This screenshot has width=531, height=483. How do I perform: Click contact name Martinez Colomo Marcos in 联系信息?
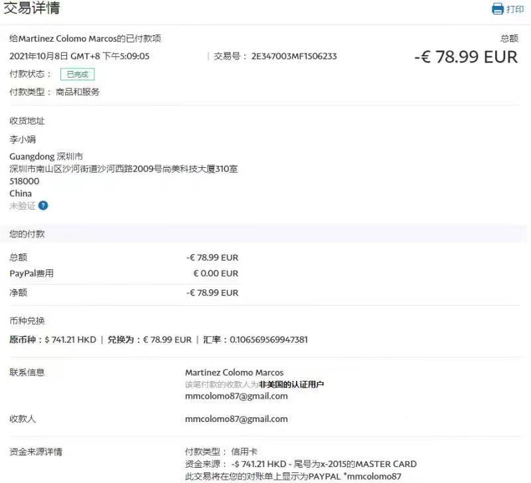pyautogui.click(x=234, y=372)
